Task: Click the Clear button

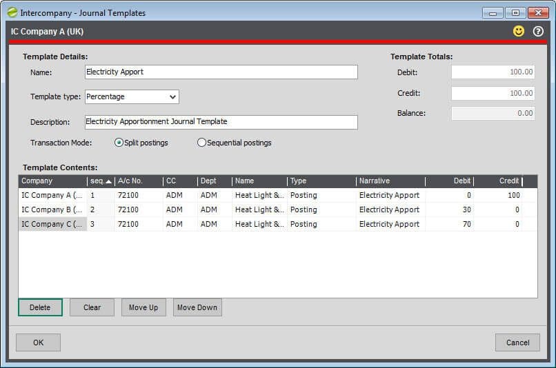Action: pos(92,307)
